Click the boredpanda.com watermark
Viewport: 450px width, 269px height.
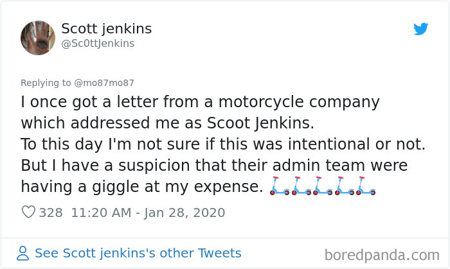point(382,254)
